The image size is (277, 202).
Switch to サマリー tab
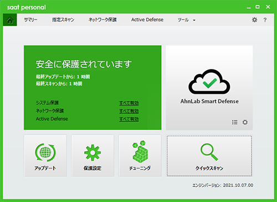pos(30,20)
